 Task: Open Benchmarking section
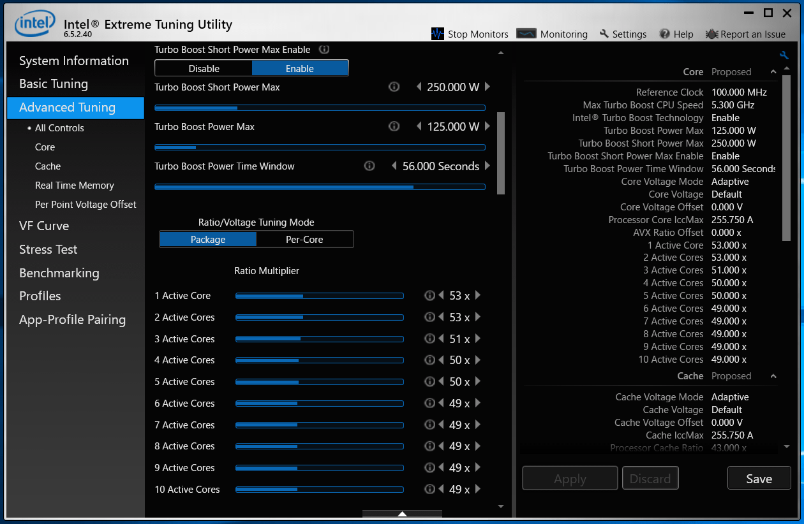pyautogui.click(x=59, y=273)
